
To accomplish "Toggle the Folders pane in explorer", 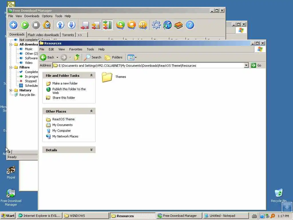I will tap(114, 57).
